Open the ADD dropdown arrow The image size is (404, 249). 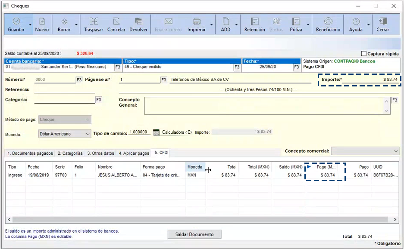[x=237, y=25]
